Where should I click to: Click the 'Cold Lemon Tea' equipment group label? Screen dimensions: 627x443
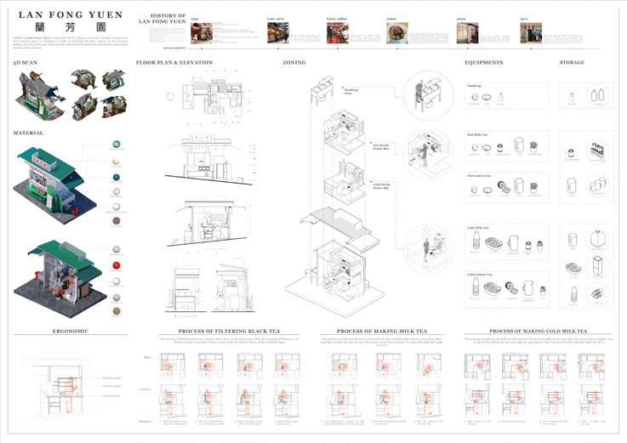480,275
